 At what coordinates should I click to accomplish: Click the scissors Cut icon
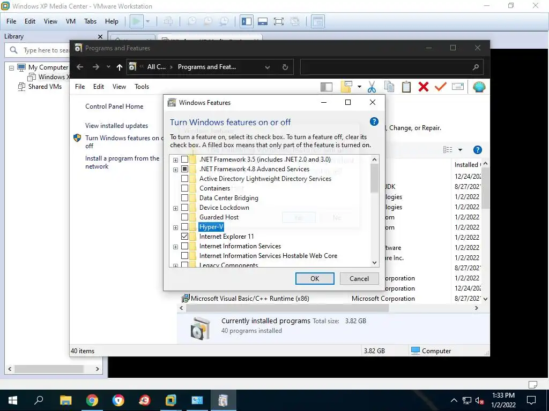(372, 87)
